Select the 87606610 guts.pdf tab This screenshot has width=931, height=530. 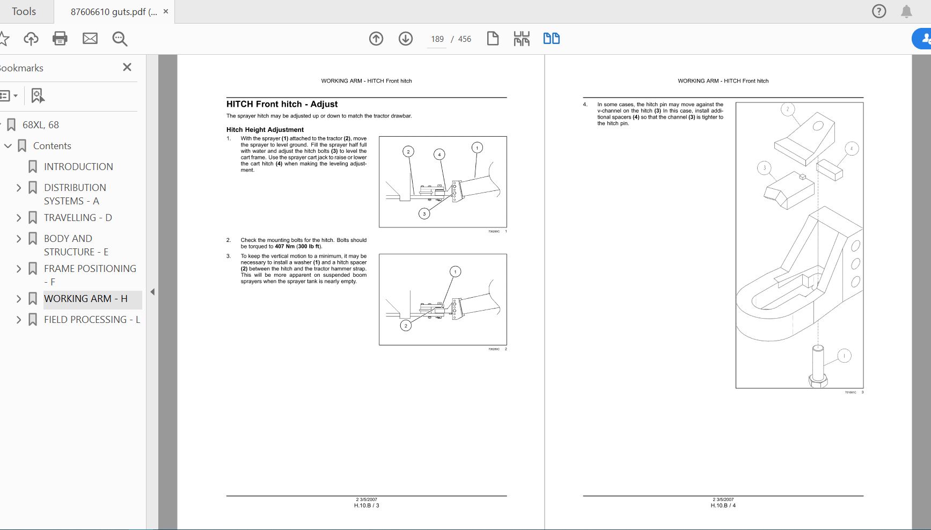[113, 12]
